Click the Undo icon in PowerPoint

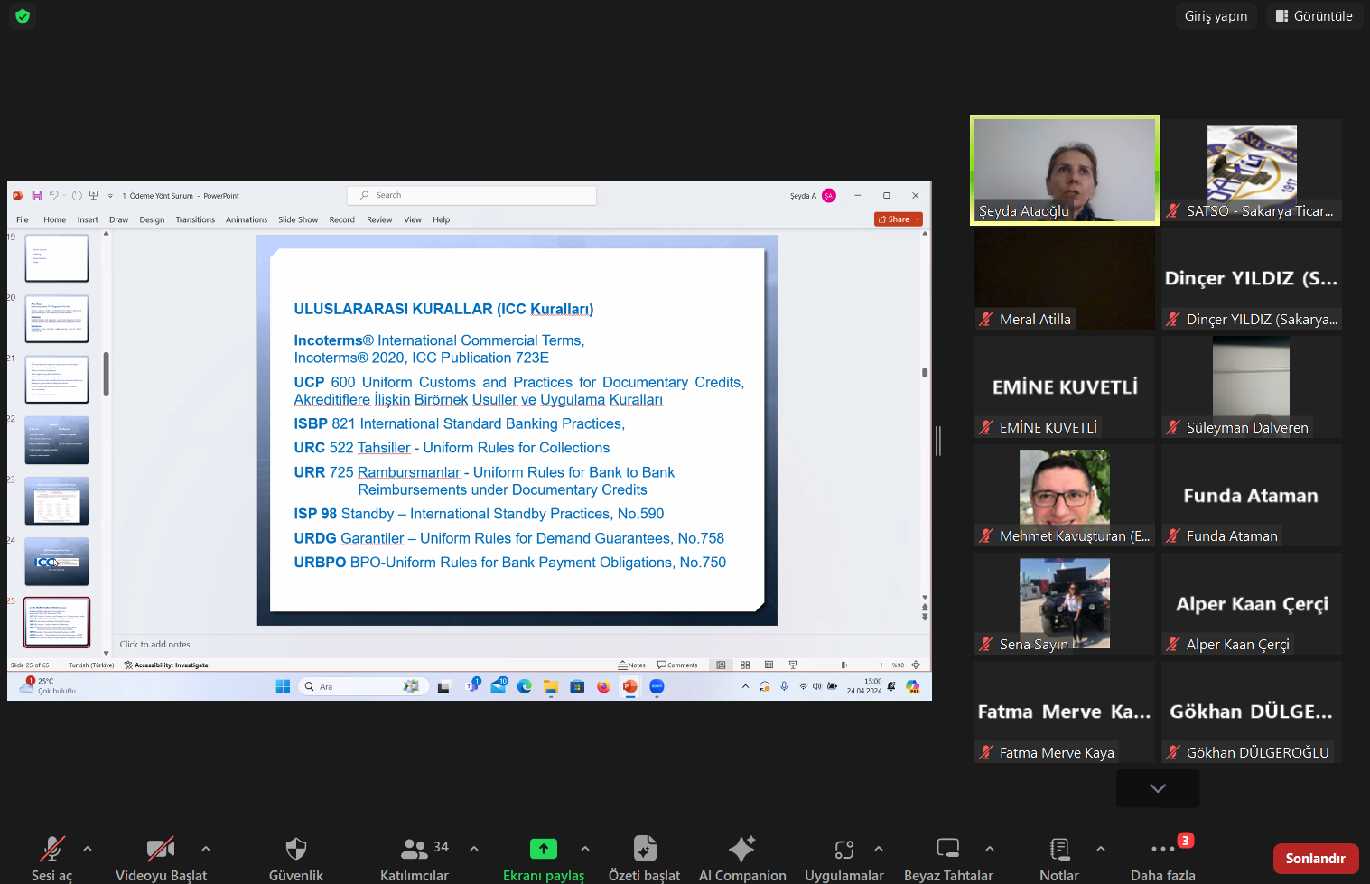[x=53, y=195]
